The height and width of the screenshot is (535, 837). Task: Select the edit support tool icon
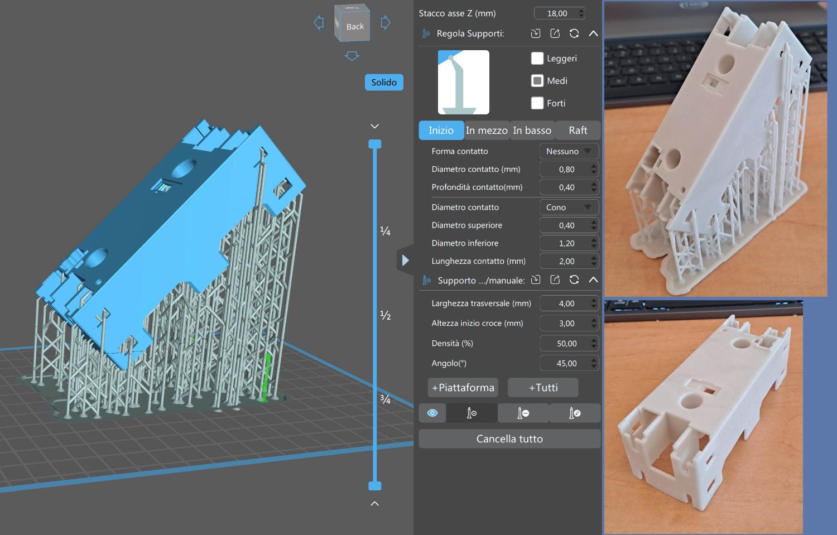coord(574,413)
